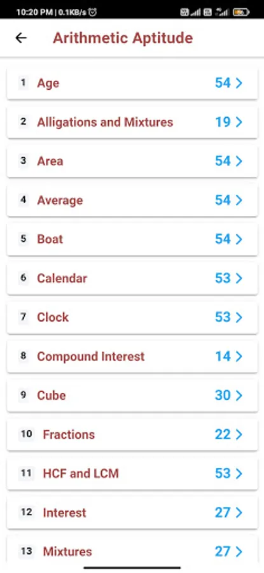The width and height of the screenshot is (264, 573).
Task: Choose the Interest topic
Action: pos(132,513)
